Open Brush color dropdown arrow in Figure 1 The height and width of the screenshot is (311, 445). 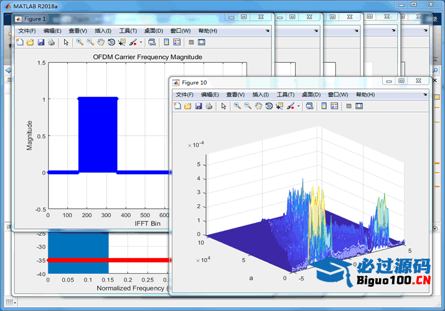tap(141, 42)
